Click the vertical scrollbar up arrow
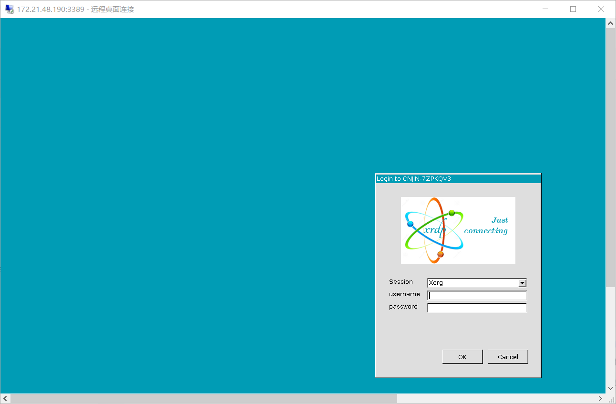The image size is (616, 404). [x=610, y=23]
